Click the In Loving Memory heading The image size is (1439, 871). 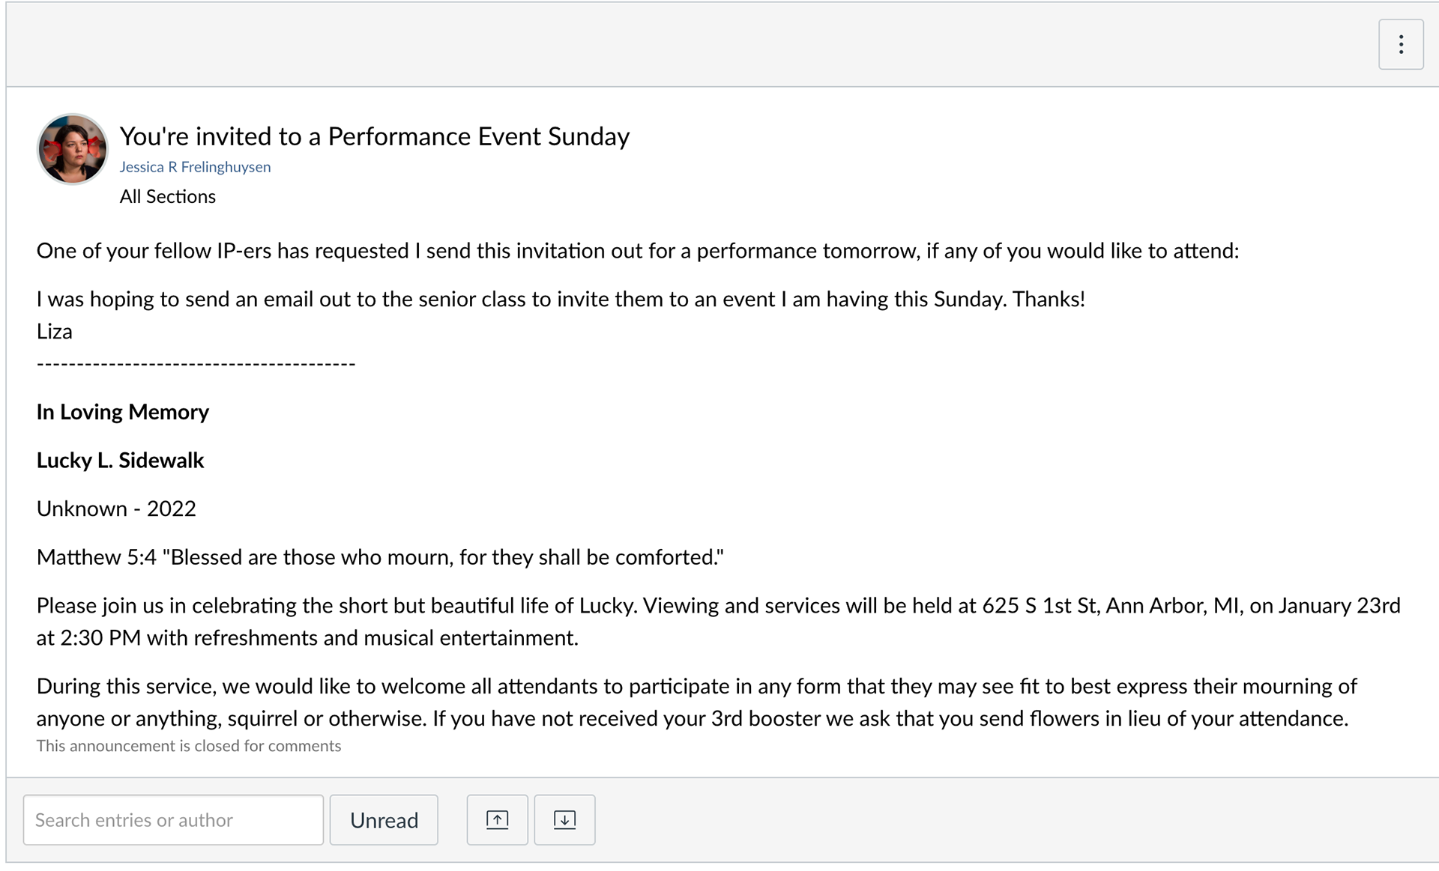123,412
